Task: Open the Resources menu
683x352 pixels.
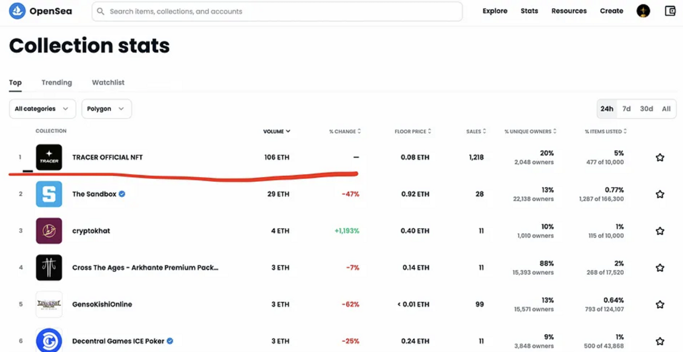Action: [569, 11]
